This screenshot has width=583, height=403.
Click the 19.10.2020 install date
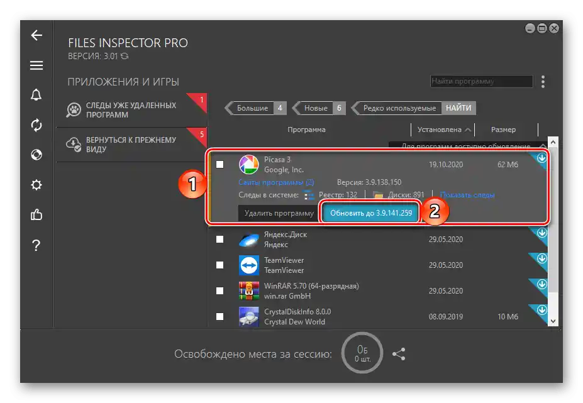(445, 164)
